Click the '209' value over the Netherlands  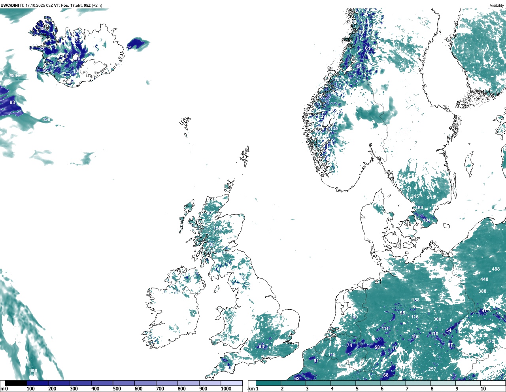point(354,317)
